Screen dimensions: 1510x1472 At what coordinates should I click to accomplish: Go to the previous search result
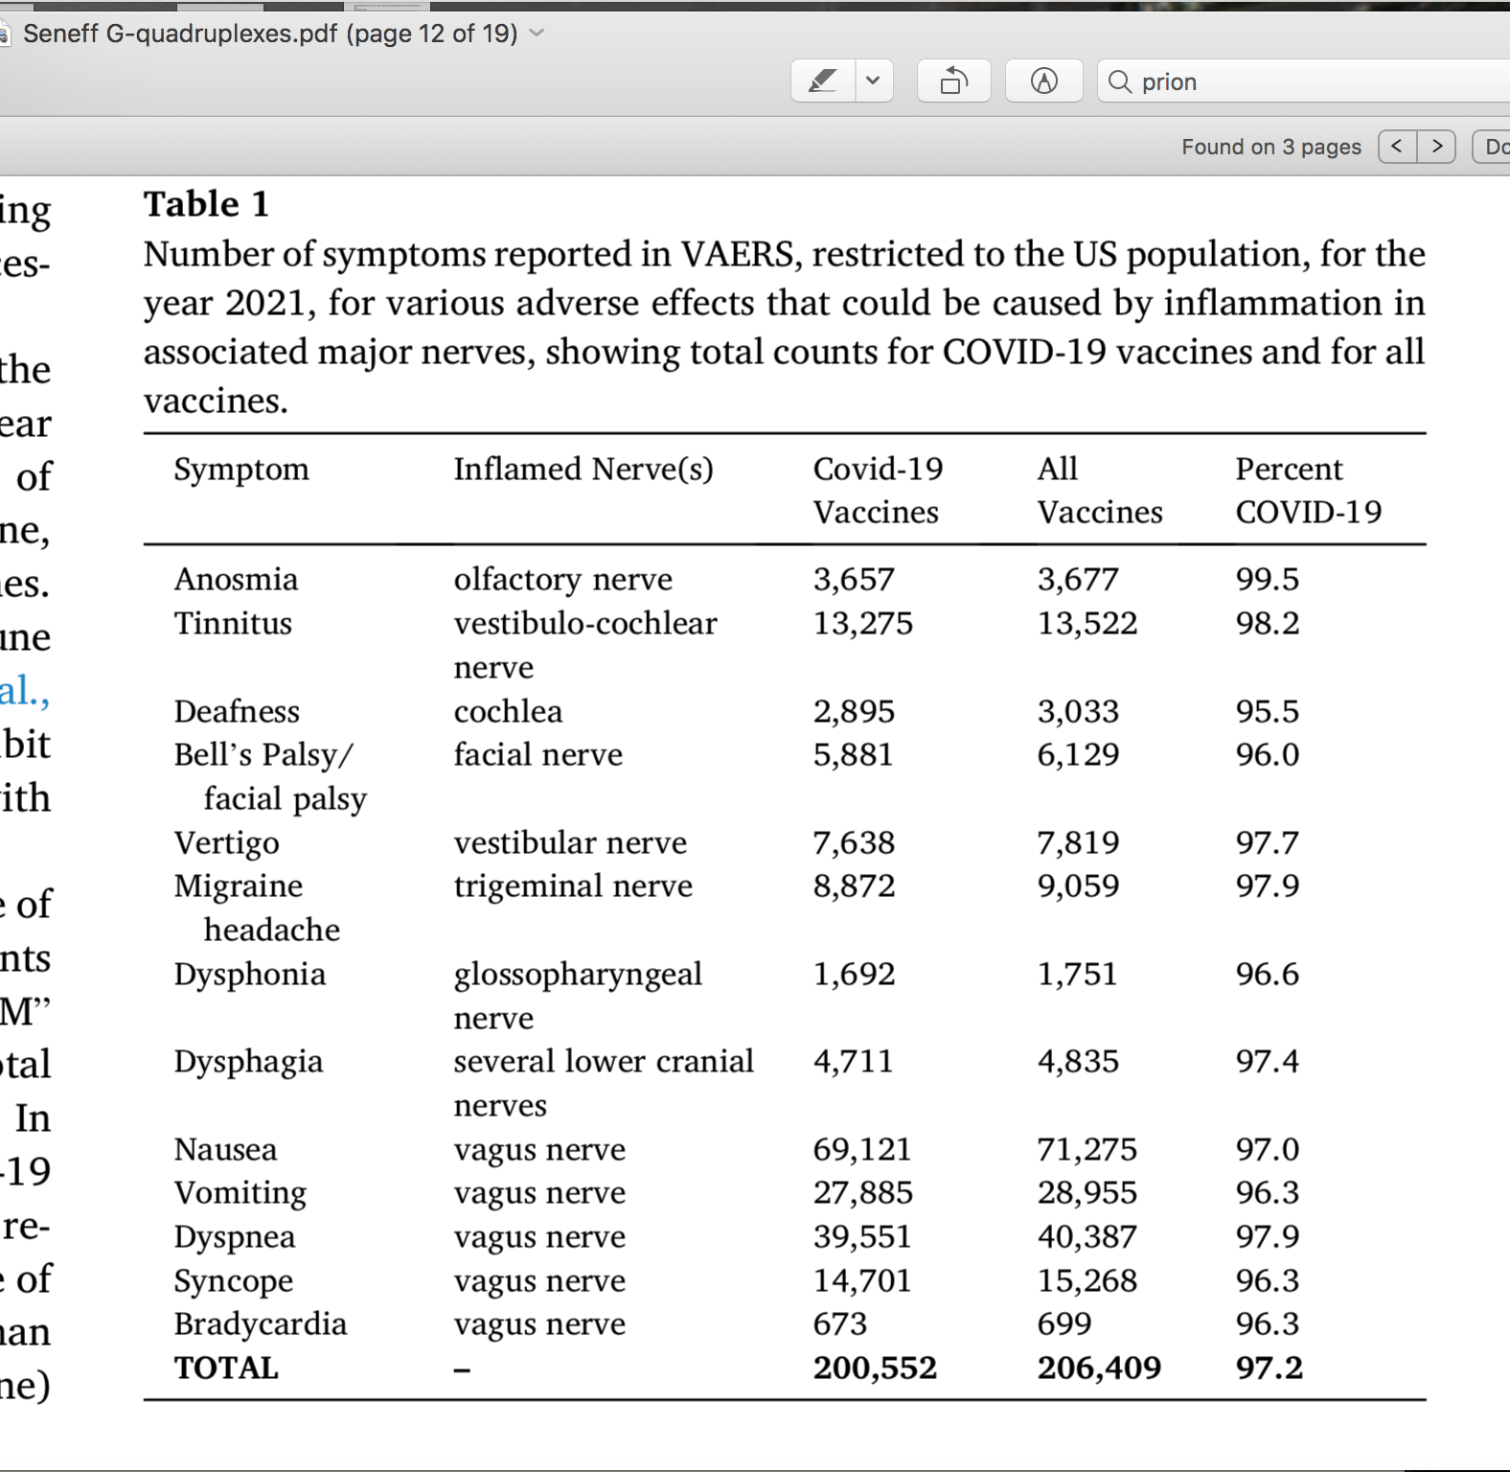(x=1397, y=147)
